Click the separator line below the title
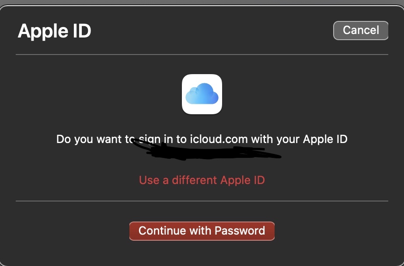 coord(202,55)
